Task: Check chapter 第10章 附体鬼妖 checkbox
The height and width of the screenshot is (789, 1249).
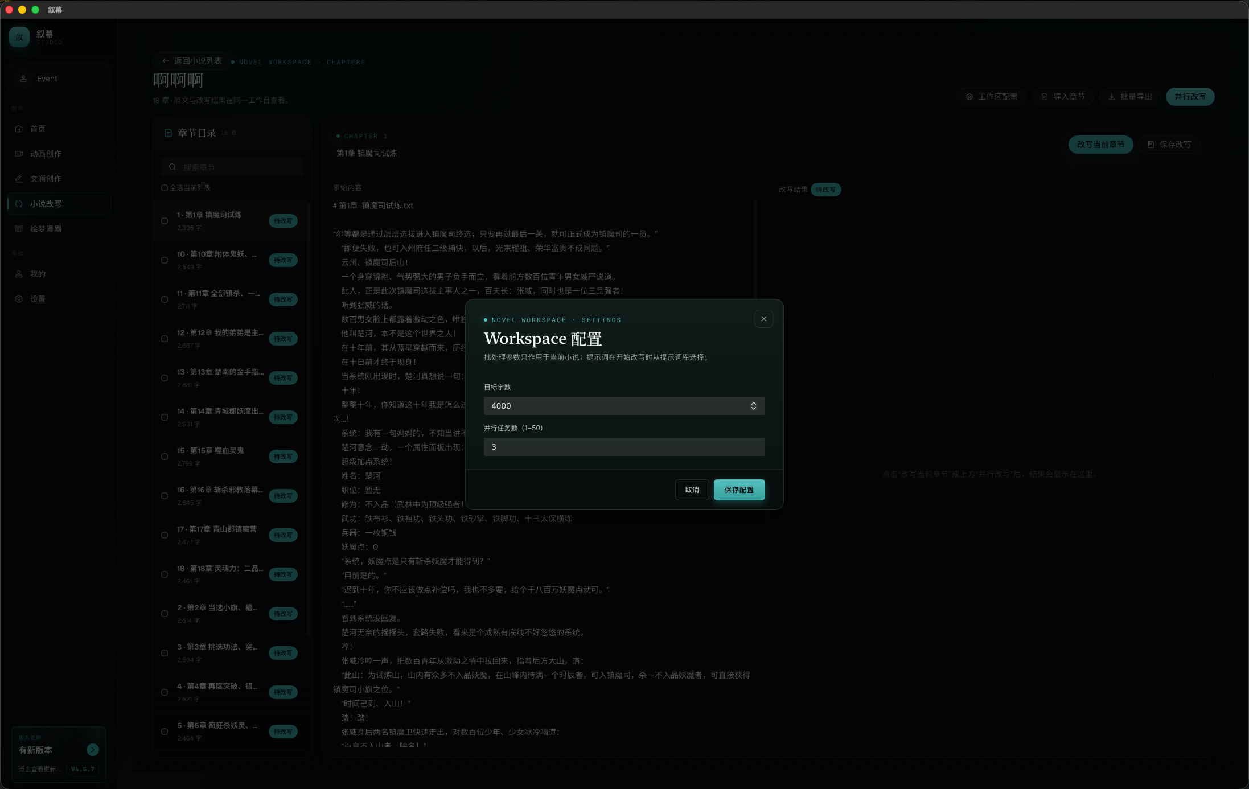Action: pos(165,260)
